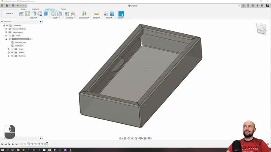
Task: Switch to the Solid tab
Action: 23,9
